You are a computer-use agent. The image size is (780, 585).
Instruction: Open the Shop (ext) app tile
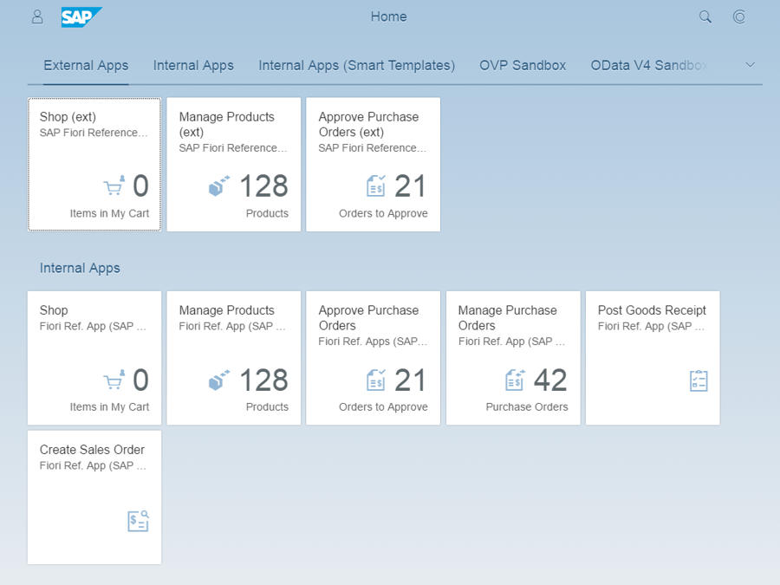click(94, 164)
